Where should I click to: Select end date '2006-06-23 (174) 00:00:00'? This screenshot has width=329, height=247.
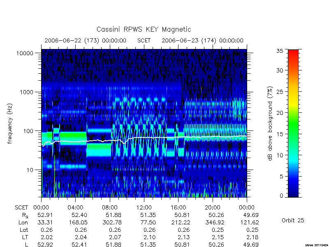tap(202, 40)
